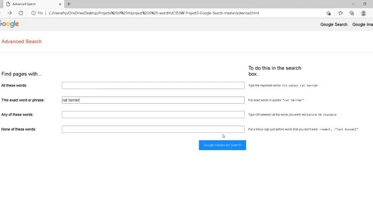Click the browser forward arrow
The height and width of the screenshot is (210, 373).
click(9, 13)
